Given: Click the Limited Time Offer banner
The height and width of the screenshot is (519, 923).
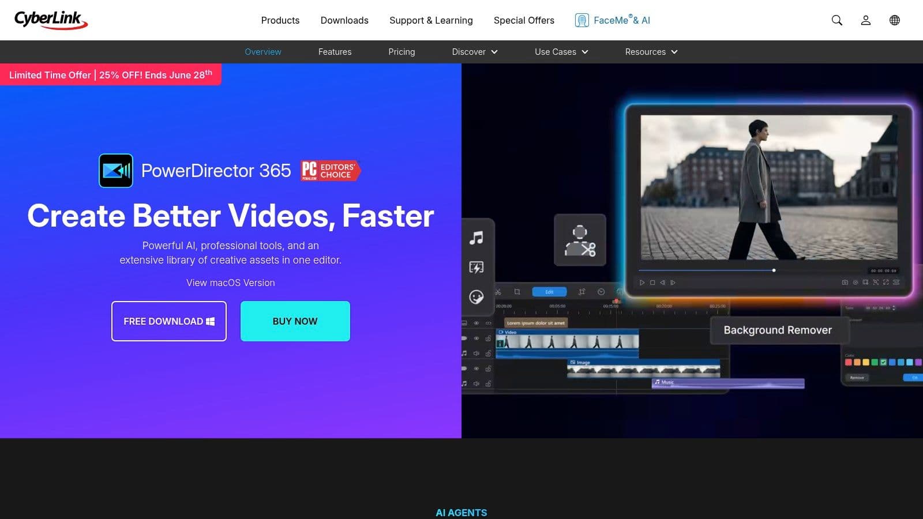Looking at the screenshot, I should pyautogui.click(x=111, y=74).
